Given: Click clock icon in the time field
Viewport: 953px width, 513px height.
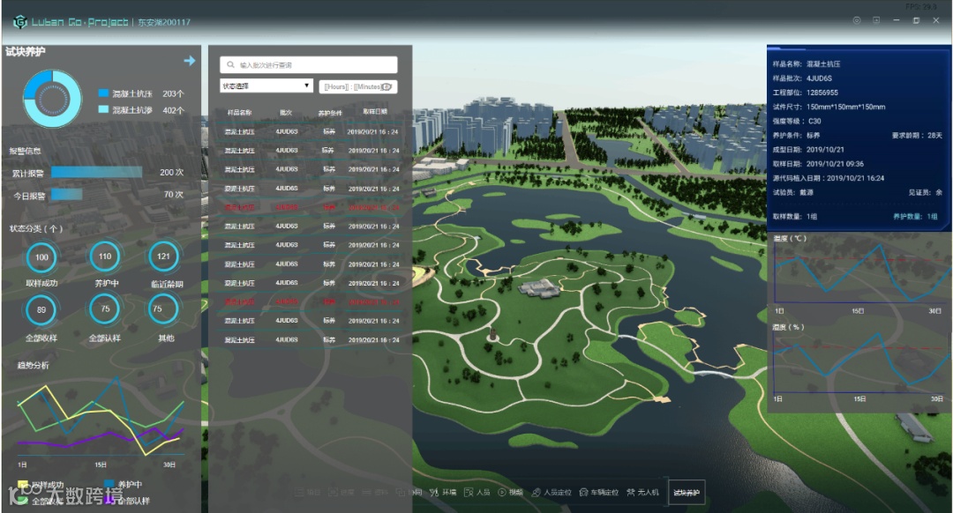Looking at the screenshot, I should tap(386, 86).
